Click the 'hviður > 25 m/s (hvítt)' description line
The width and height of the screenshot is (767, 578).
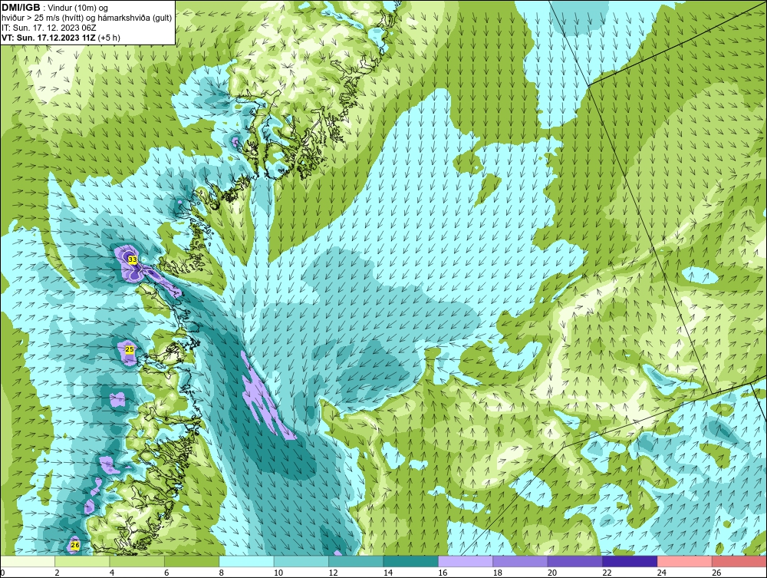pyautogui.click(x=87, y=18)
